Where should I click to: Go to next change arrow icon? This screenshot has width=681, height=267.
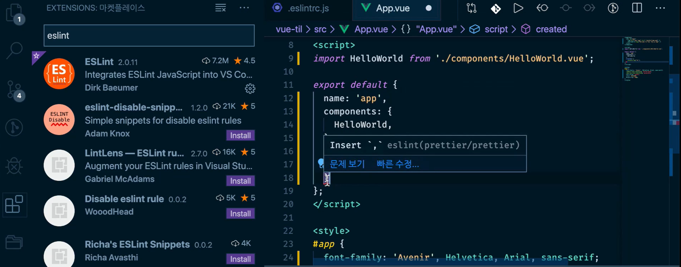(x=589, y=8)
